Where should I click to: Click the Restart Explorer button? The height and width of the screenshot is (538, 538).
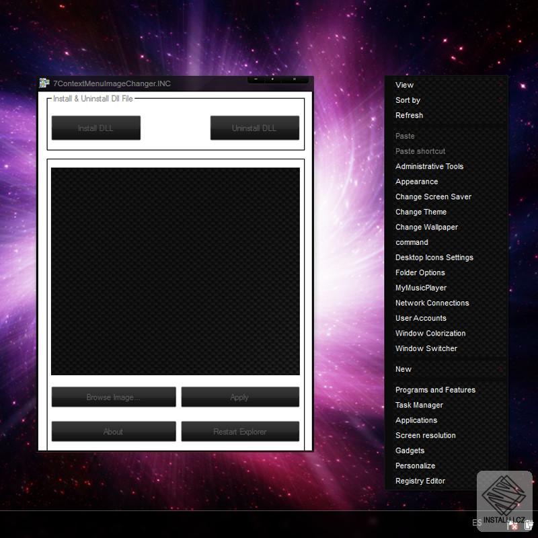(x=240, y=431)
